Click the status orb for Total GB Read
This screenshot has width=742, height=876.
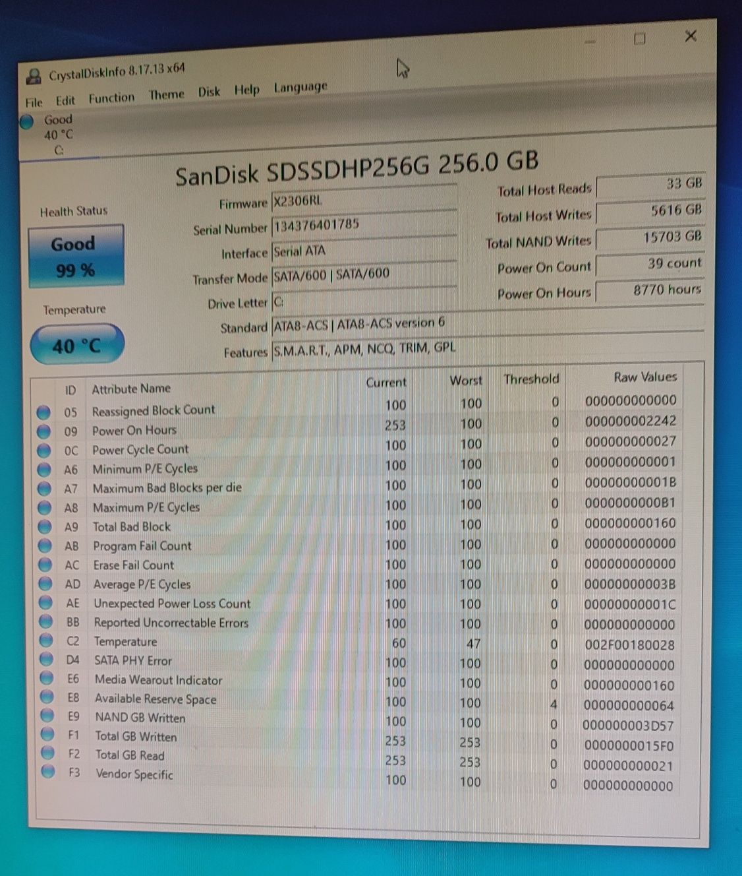[47, 753]
